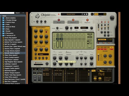This screenshot has width=129, height=96.
Task: Switch to the Object 1 tab
Action: [73, 22]
